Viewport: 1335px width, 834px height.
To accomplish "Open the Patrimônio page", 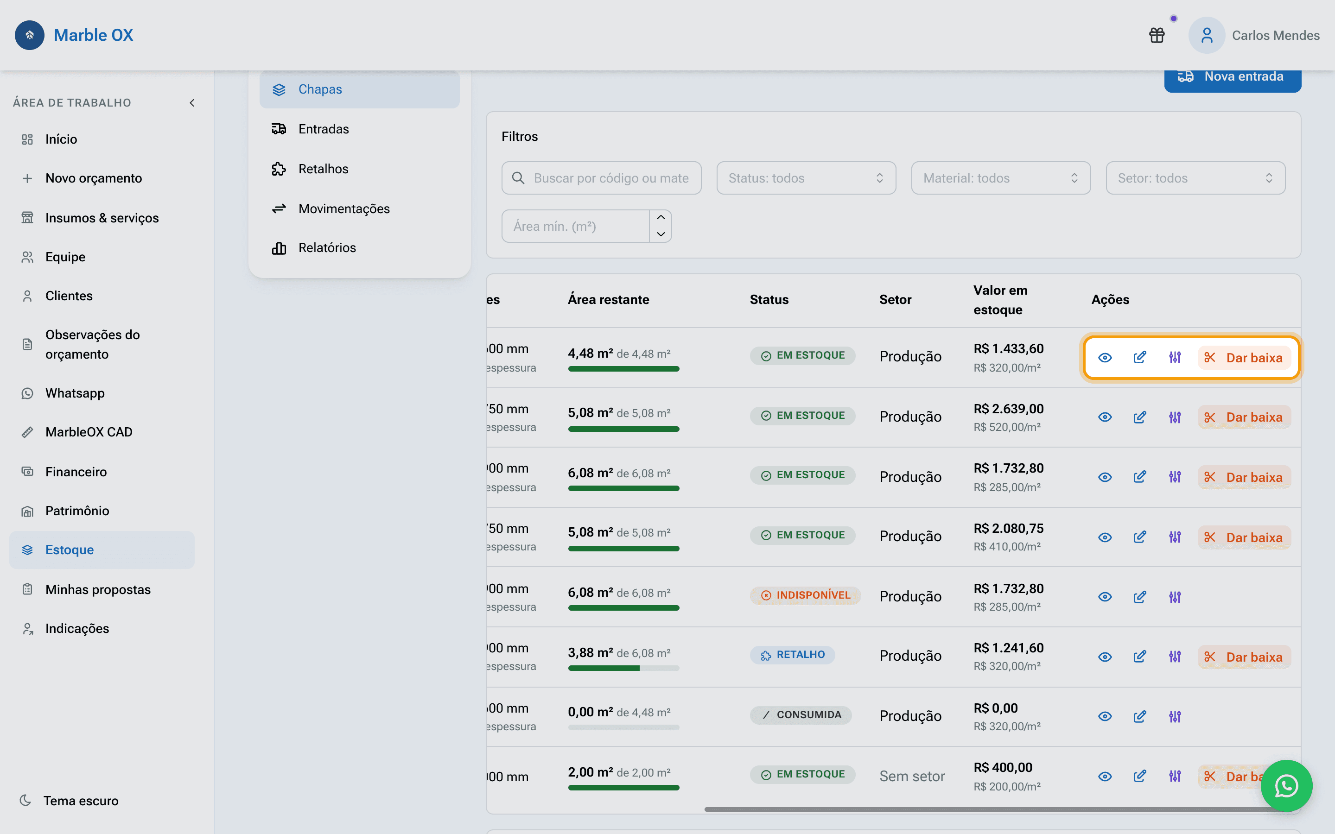I will (102, 511).
